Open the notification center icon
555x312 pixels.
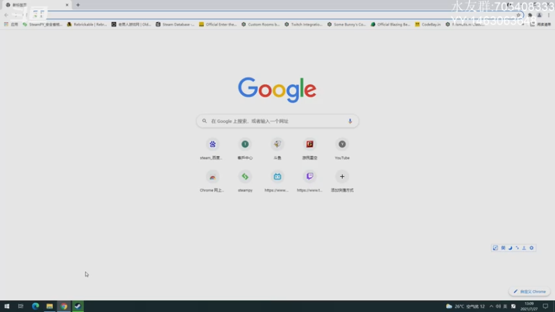(x=545, y=306)
